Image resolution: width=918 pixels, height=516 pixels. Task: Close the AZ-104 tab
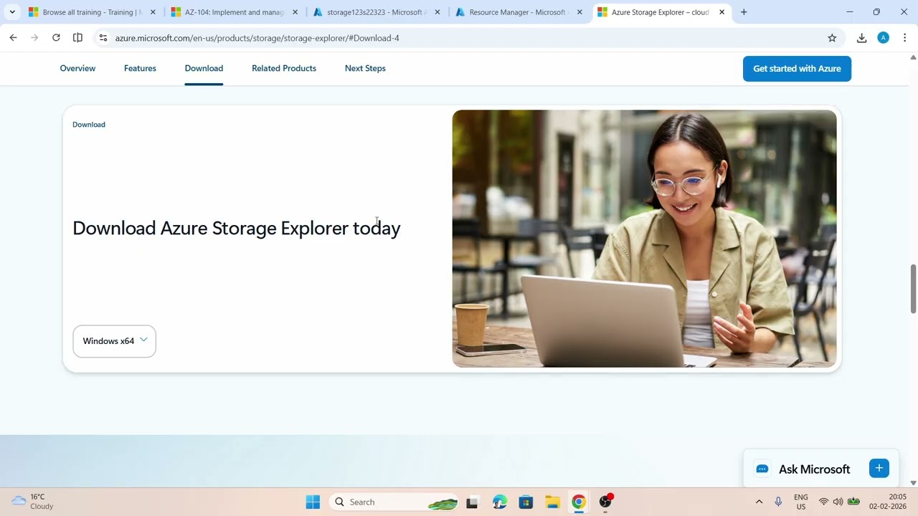coord(295,12)
